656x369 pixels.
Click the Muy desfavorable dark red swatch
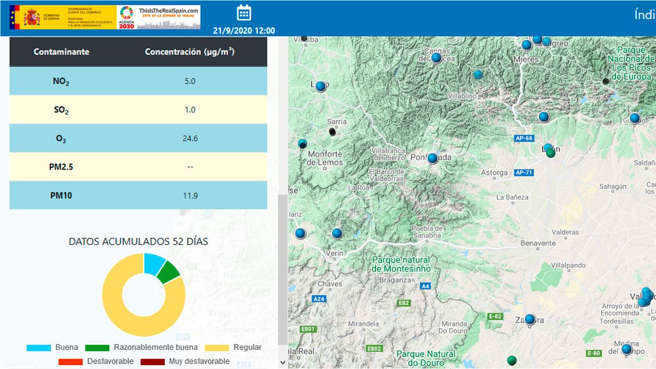(153, 362)
